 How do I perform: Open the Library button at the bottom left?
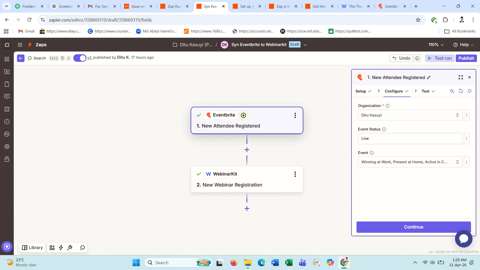[x=32, y=247]
